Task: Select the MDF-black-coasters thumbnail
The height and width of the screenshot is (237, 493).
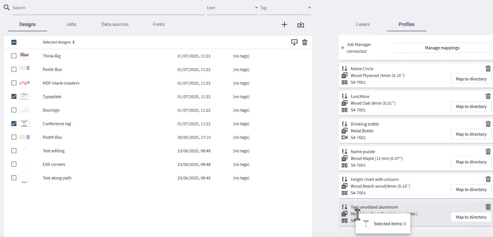Action: 24,83
